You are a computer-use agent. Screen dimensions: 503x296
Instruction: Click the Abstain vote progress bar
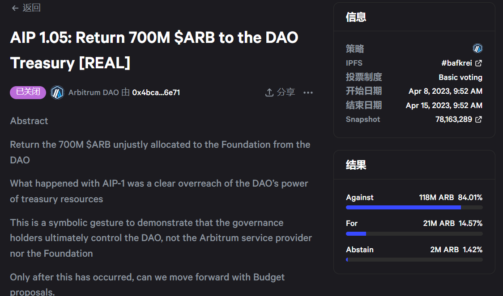click(414, 260)
